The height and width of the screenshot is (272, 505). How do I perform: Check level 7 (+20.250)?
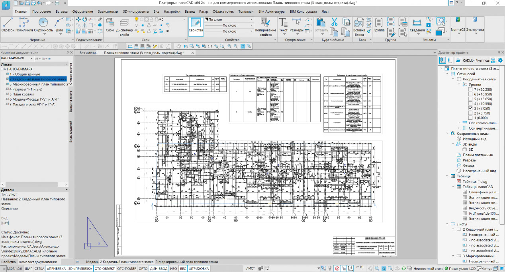(470, 89)
